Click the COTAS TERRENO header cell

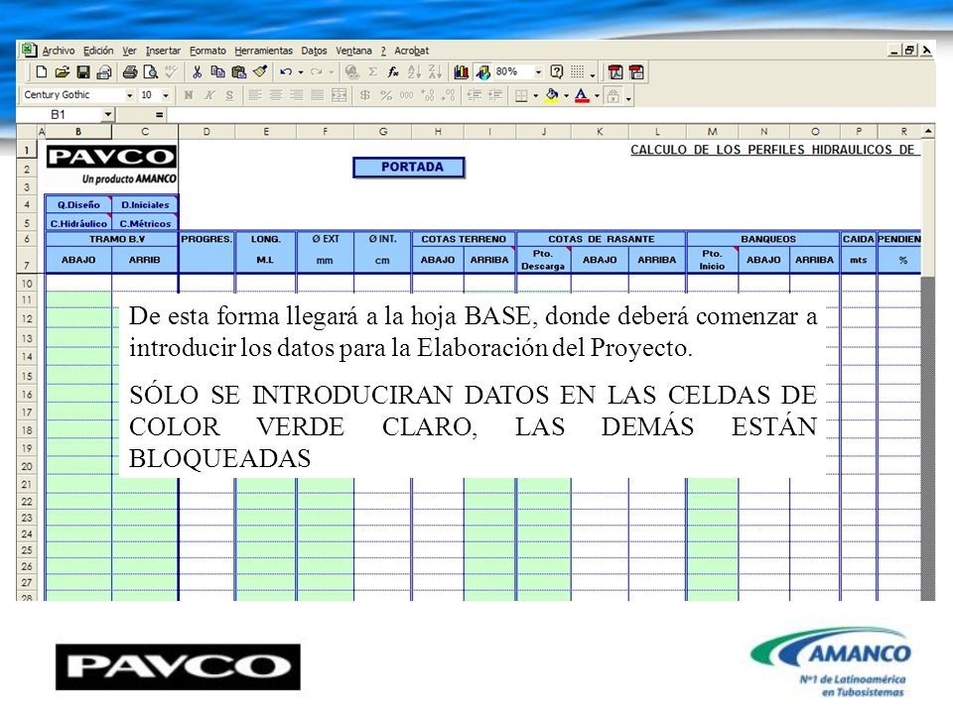coord(464,239)
